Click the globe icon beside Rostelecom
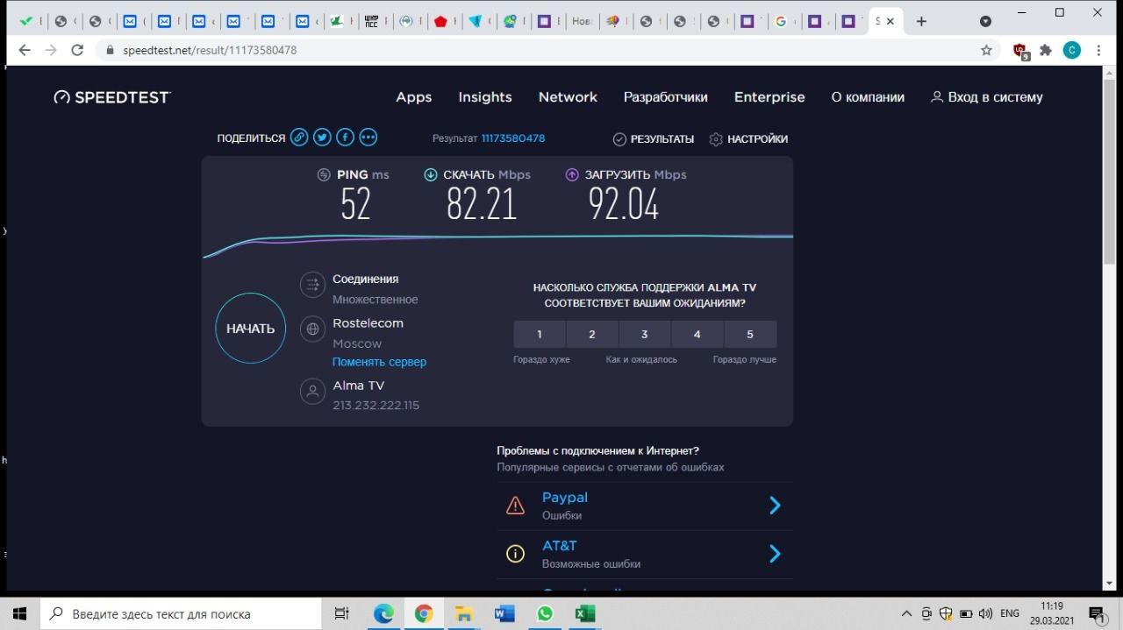 [x=312, y=329]
